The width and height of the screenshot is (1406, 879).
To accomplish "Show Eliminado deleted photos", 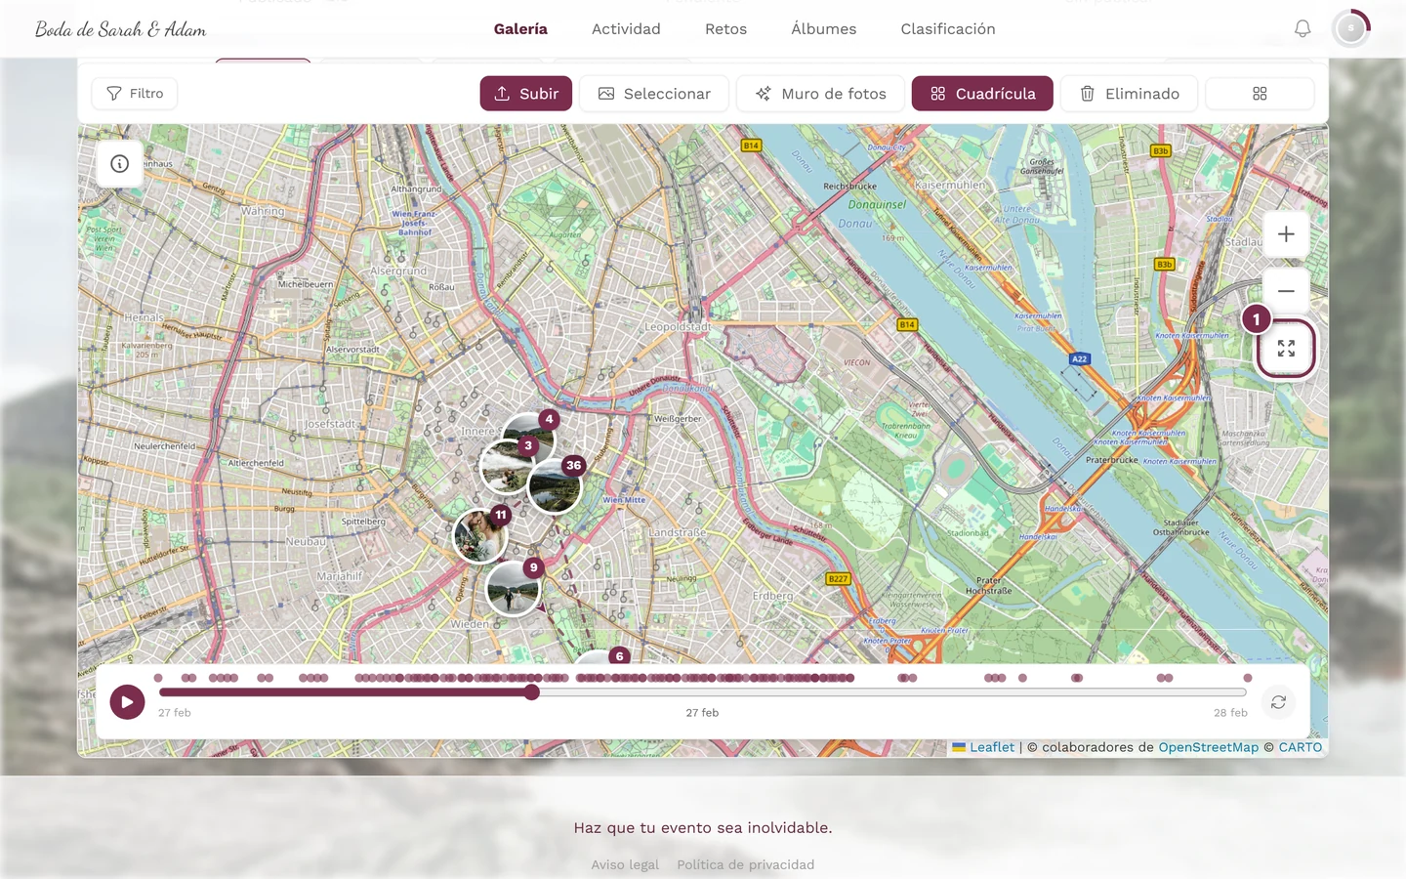I will coord(1129,94).
